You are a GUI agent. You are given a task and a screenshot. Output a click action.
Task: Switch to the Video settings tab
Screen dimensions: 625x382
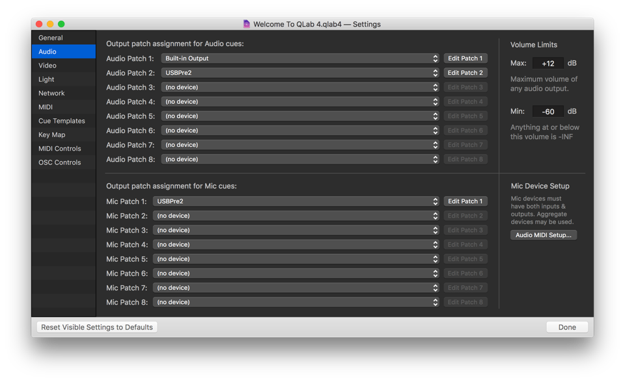[48, 66]
